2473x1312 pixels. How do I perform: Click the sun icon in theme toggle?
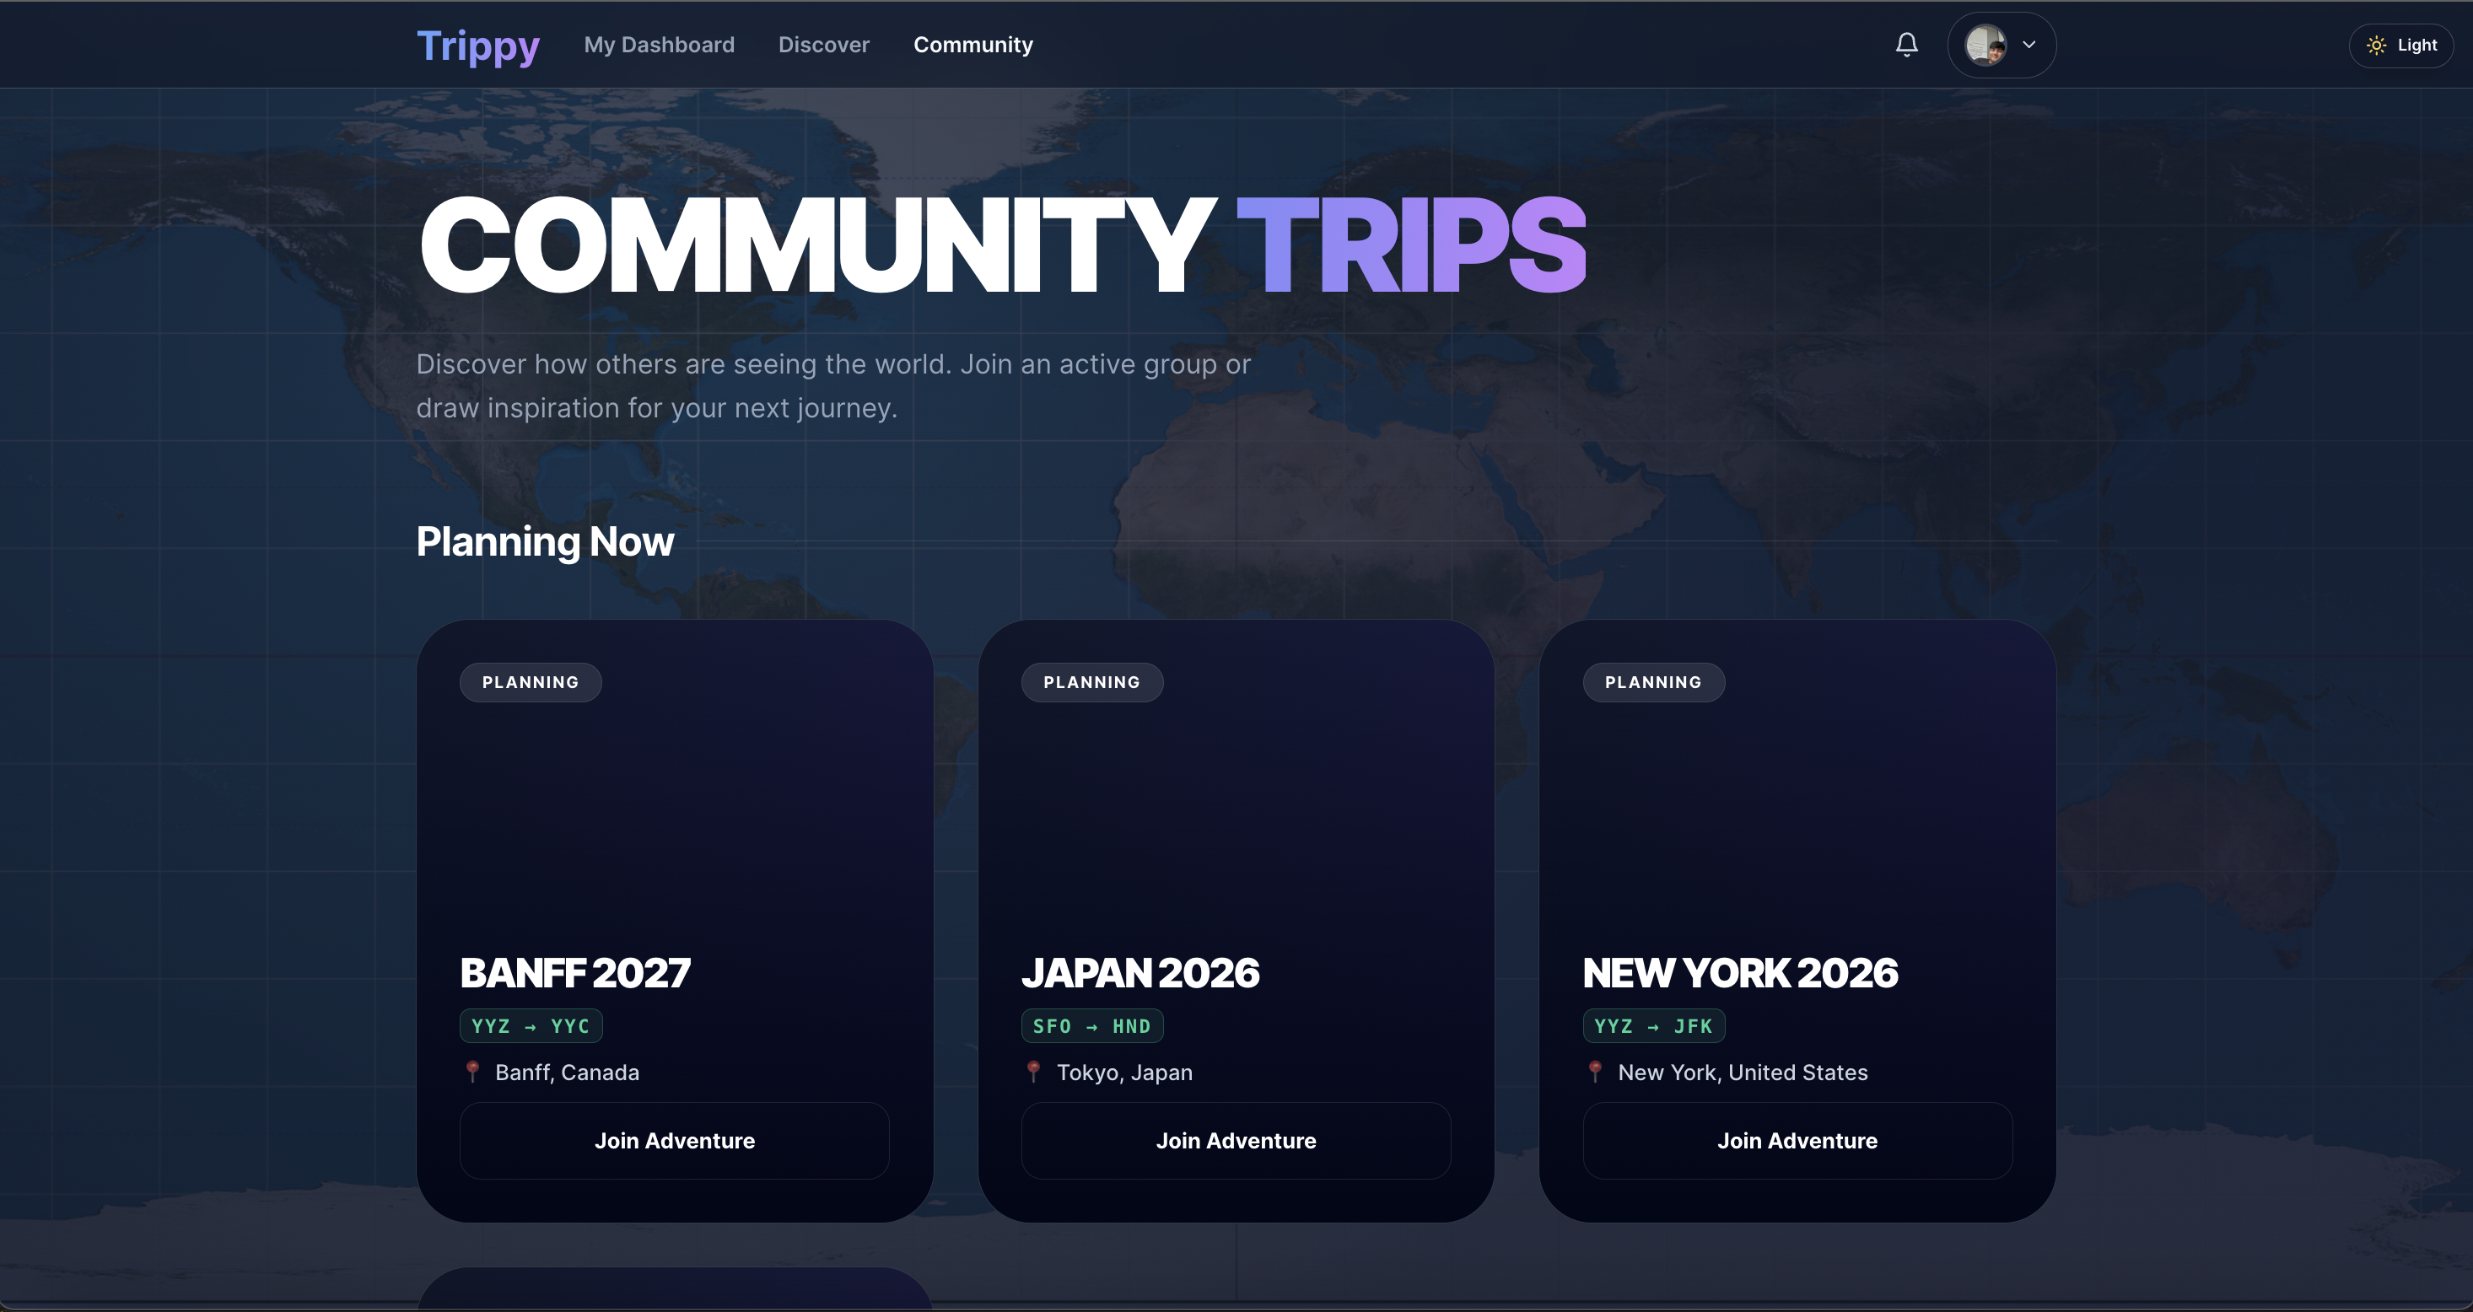tap(2376, 45)
